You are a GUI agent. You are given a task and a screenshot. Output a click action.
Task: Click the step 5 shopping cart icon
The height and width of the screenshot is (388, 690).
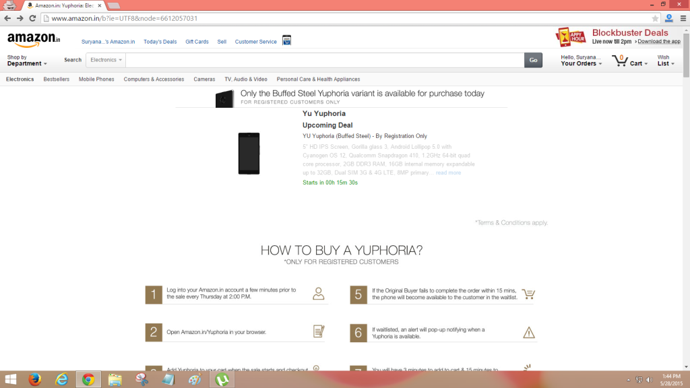(528, 294)
